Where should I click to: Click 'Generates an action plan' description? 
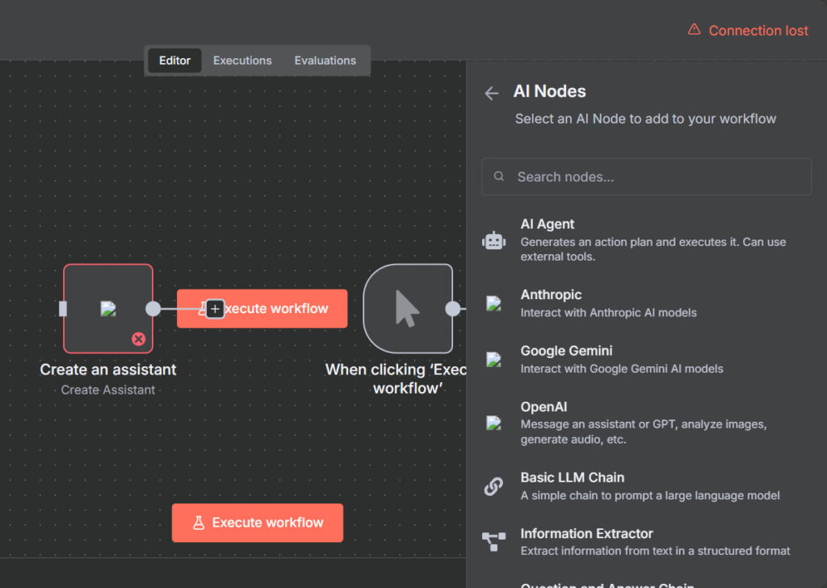coord(653,249)
